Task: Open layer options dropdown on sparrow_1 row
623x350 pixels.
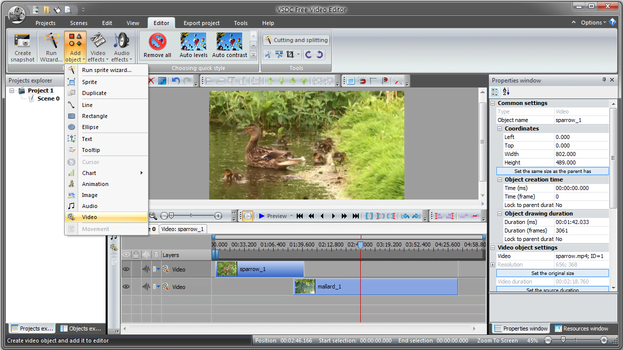Action: click(159, 269)
